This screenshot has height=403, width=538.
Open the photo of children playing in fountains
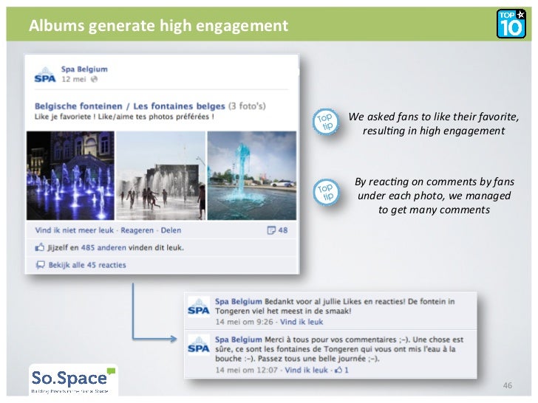(x=160, y=176)
